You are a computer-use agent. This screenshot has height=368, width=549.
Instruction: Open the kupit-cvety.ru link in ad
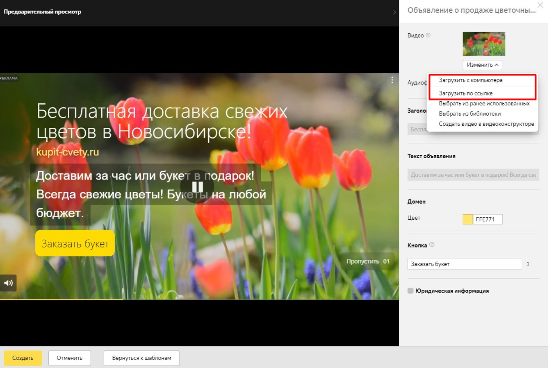point(68,152)
